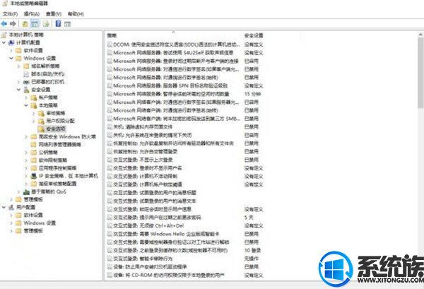Viewport: 424px width, 289px height.
Task: Click the 脚本(启动/关机) script icon in tree
Action: [26, 74]
